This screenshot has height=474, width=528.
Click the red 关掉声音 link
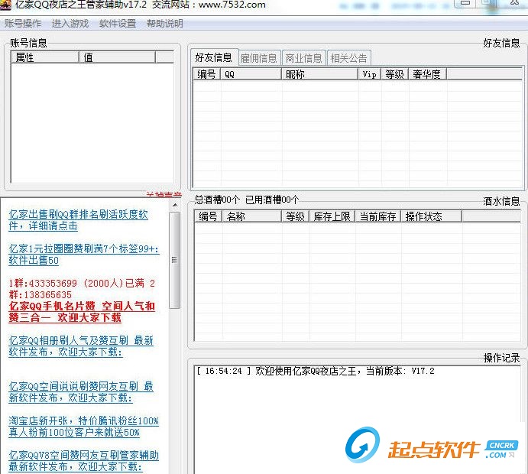pos(164,195)
